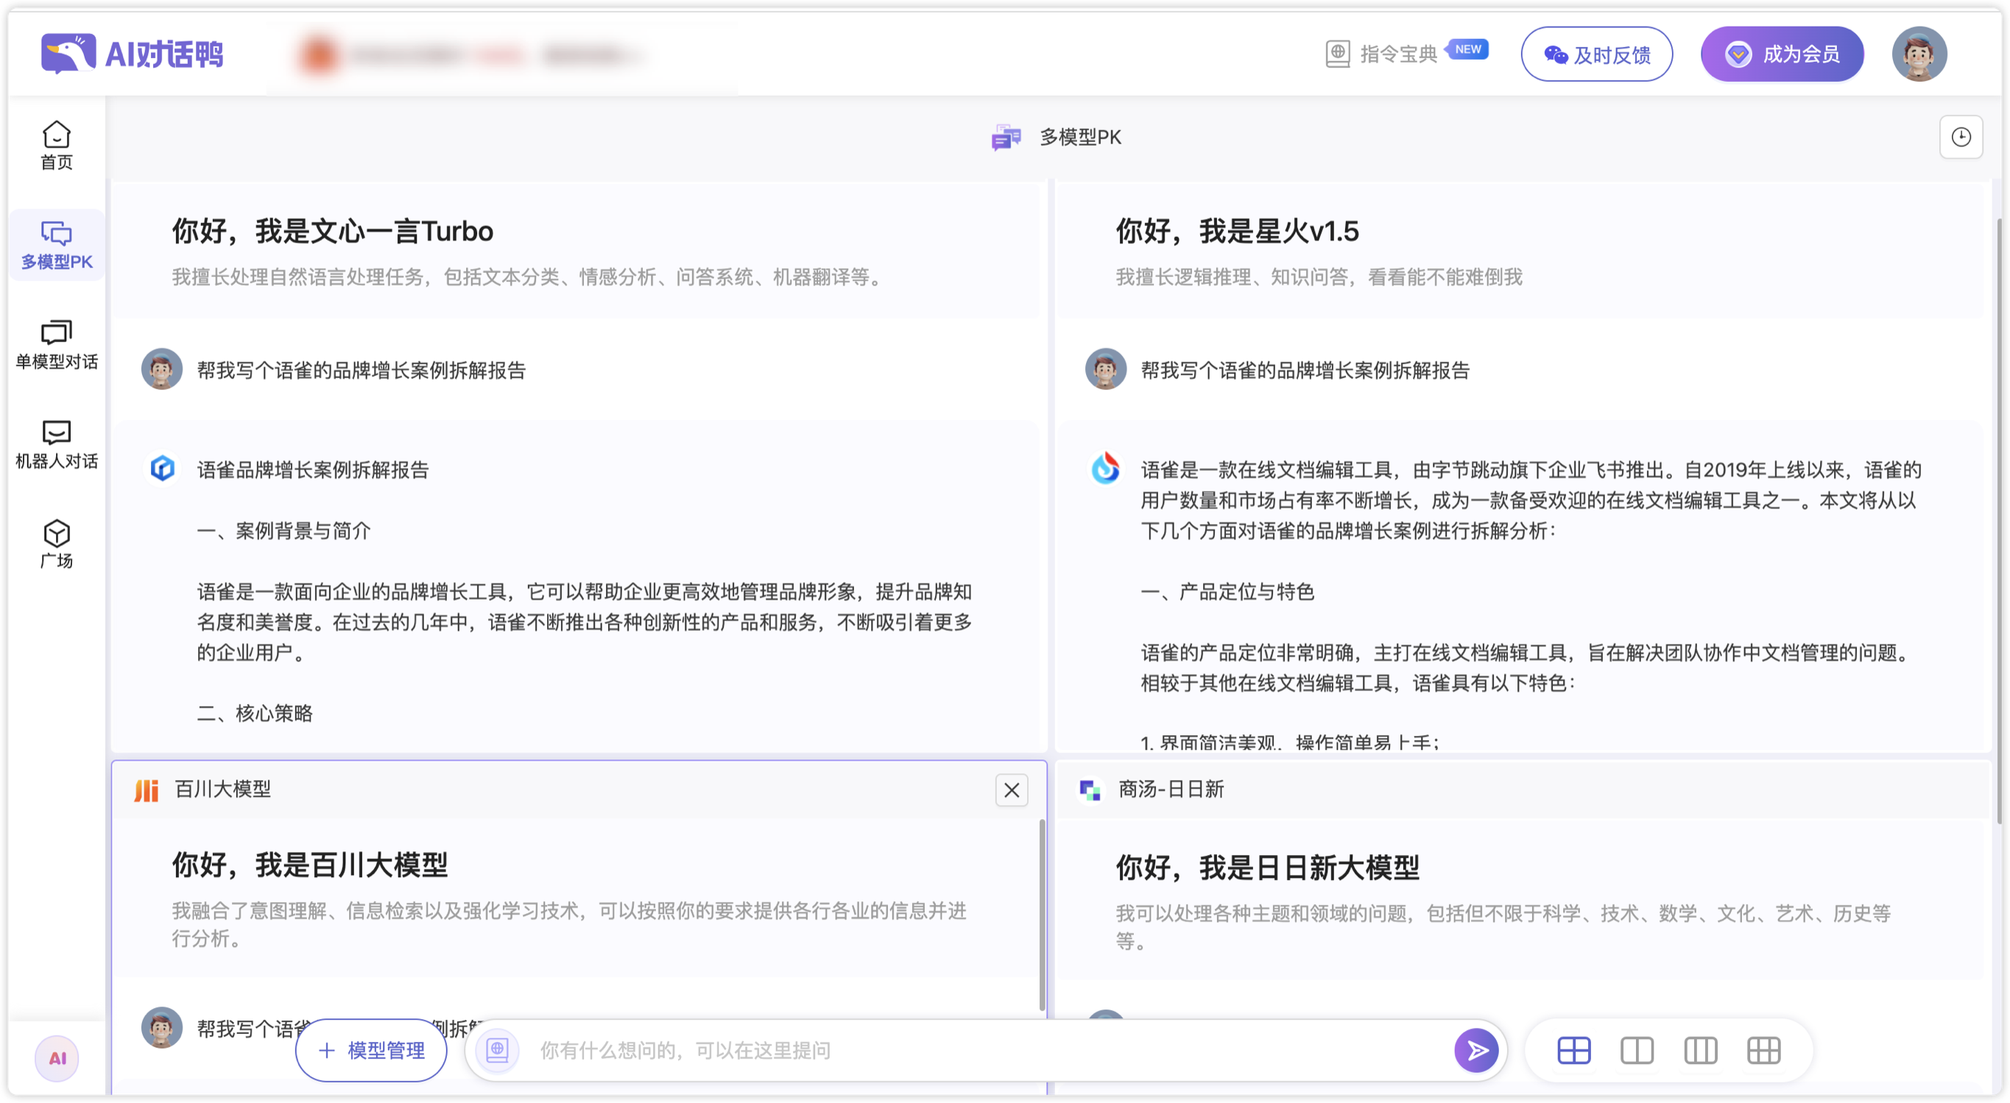Switch to two-column layout
2010x1103 pixels.
pos(1636,1050)
